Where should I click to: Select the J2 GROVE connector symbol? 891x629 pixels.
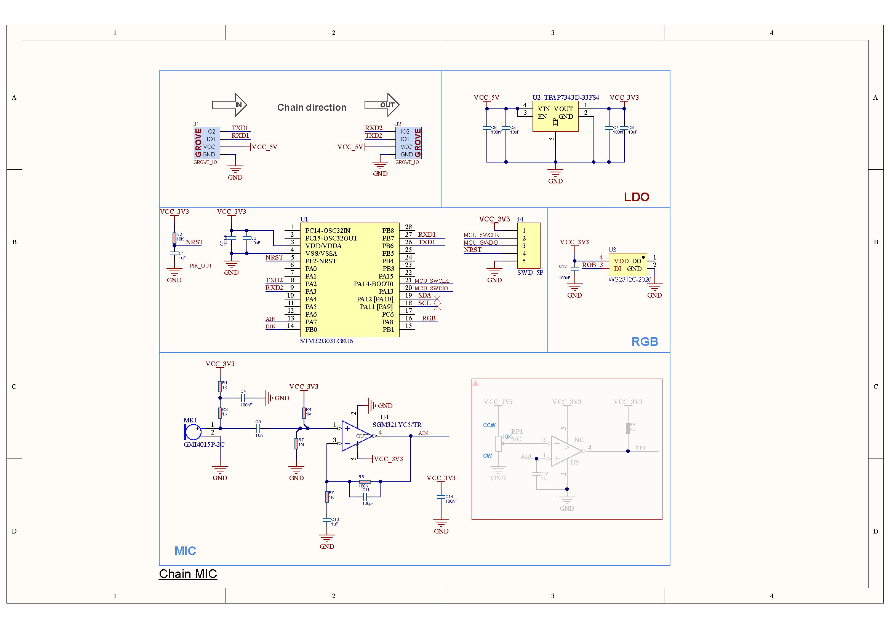click(x=408, y=143)
